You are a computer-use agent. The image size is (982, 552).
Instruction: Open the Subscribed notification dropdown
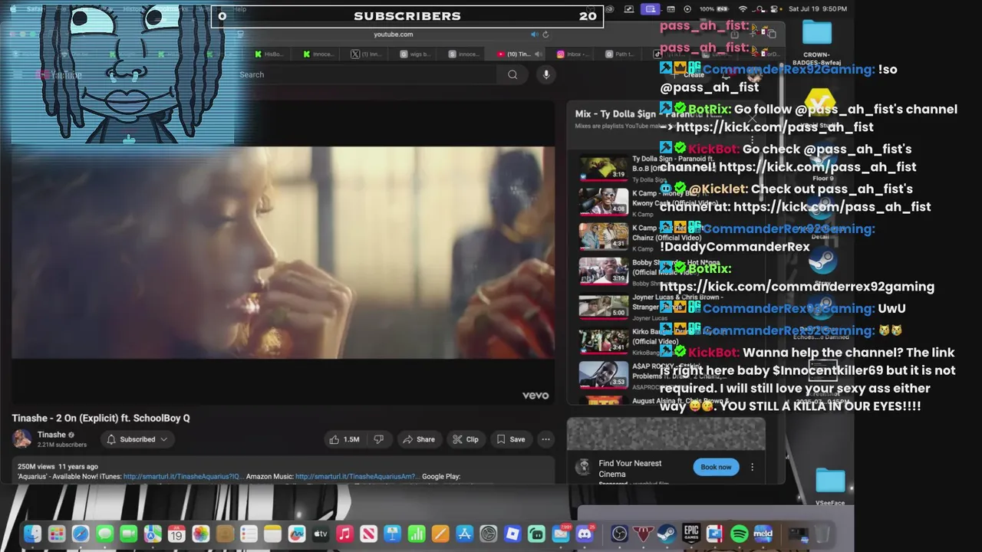click(x=137, y=439)
